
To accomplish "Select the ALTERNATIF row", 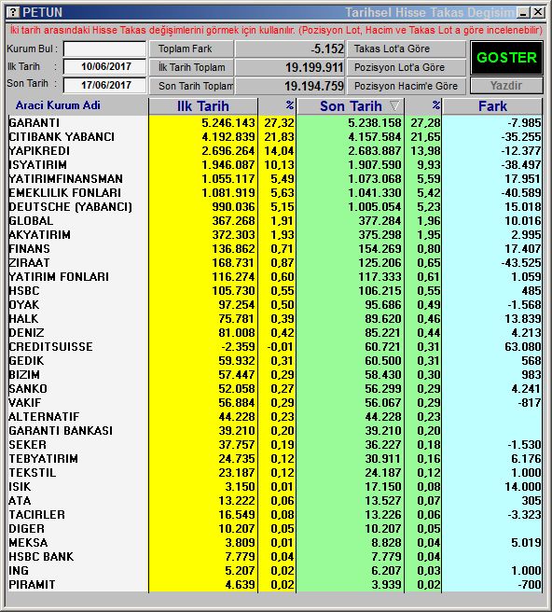I will point(275,417).
